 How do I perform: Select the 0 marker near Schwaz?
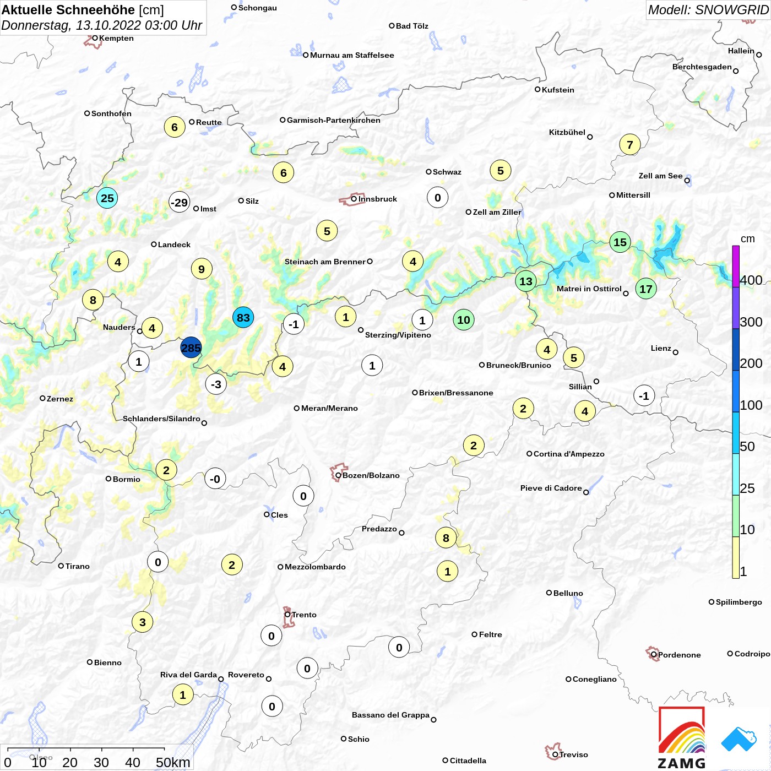pyautogui.click(x=438, y=197)
